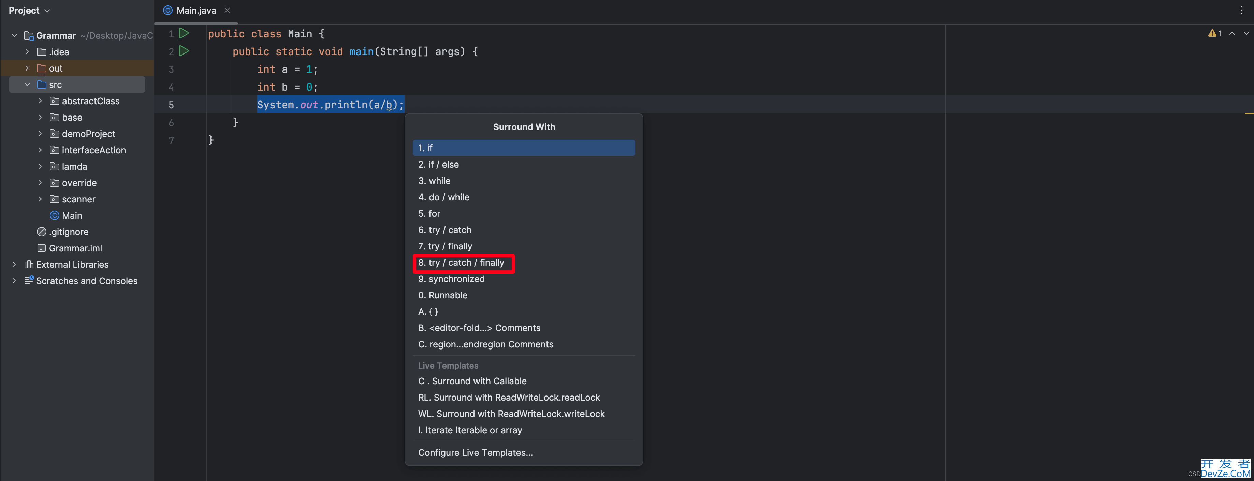The height and width of the screenshot is (481, 1254).
Task: Click the lamda package icon
Action: tap(55, 166)
